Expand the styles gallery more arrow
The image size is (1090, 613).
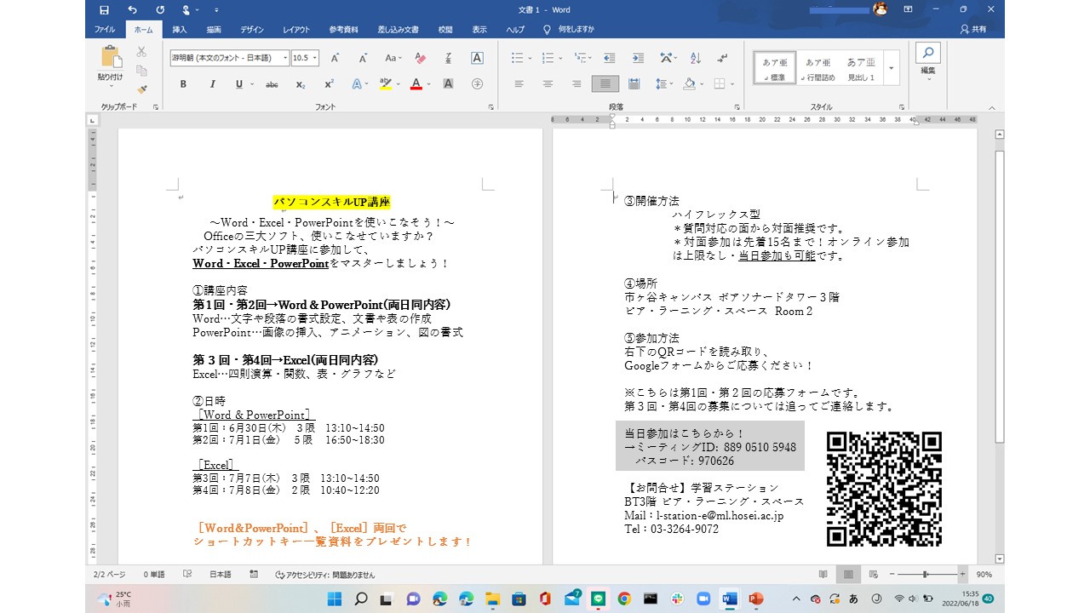[x=892, y=68]
